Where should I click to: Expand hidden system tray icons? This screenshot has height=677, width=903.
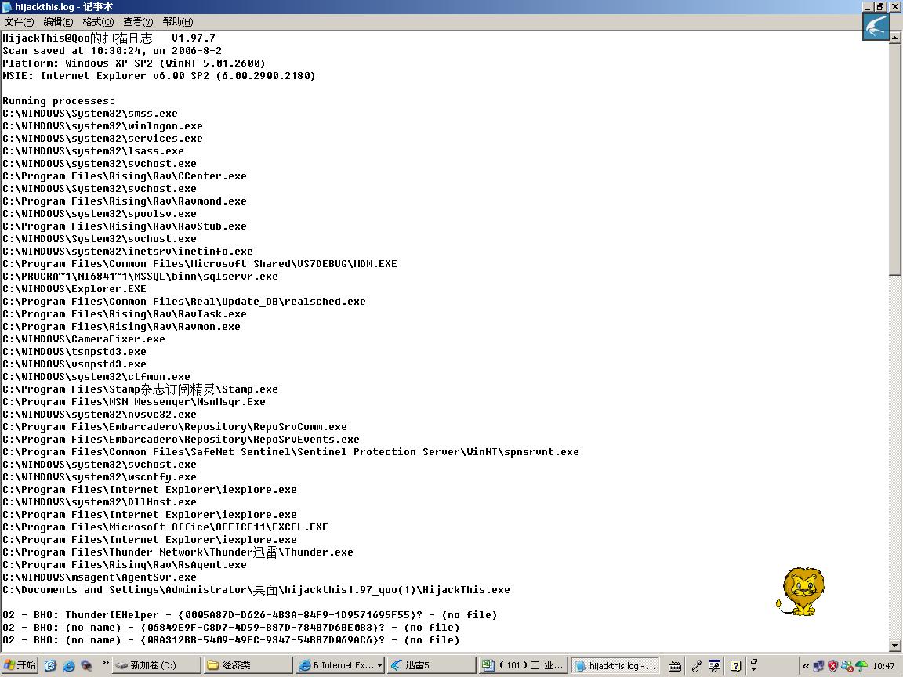(x=805, y=666)
